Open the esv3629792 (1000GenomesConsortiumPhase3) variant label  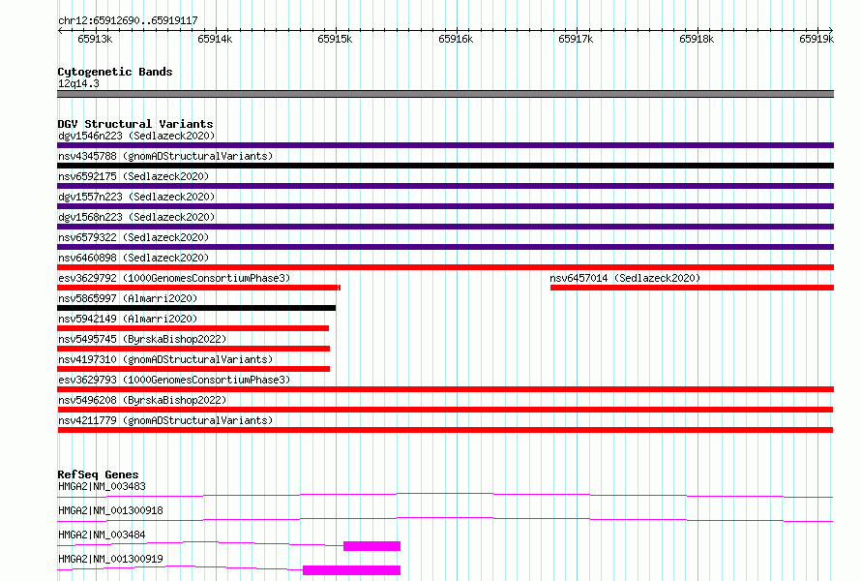(x=174, y=278)
